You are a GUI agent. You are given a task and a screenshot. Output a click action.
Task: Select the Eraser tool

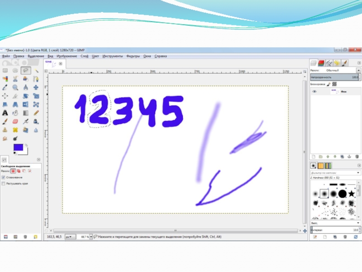15,121
